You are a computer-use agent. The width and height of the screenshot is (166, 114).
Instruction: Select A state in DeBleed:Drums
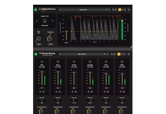120,10
